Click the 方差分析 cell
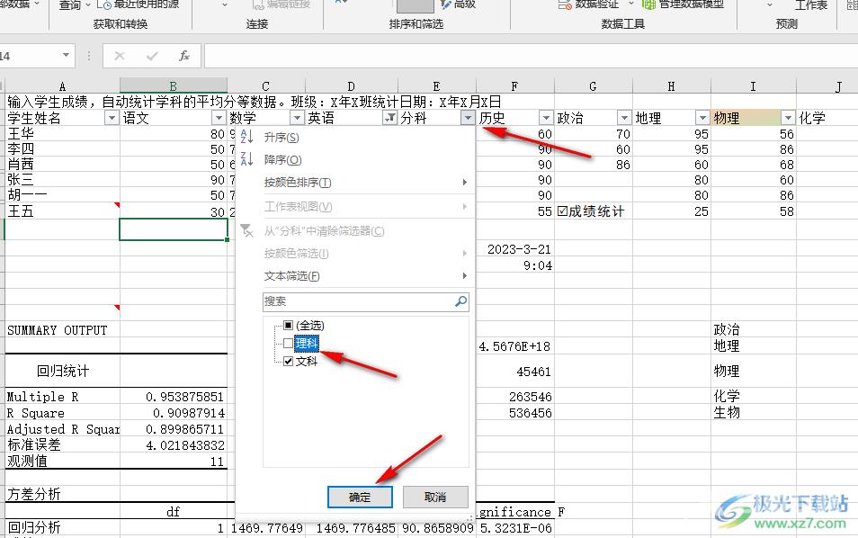The width and height of the screenshot is (858, 538). click(62, 494)
